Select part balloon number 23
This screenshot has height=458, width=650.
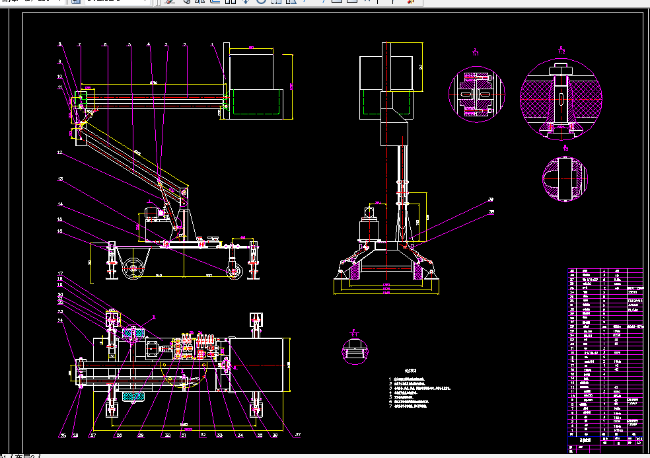pos(60,311)
